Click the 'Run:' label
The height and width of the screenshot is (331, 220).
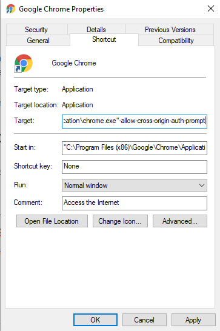tap(21, 185)
